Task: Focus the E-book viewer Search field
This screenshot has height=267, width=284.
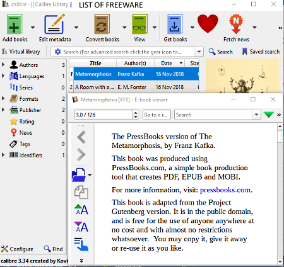Action: (214, 115)
